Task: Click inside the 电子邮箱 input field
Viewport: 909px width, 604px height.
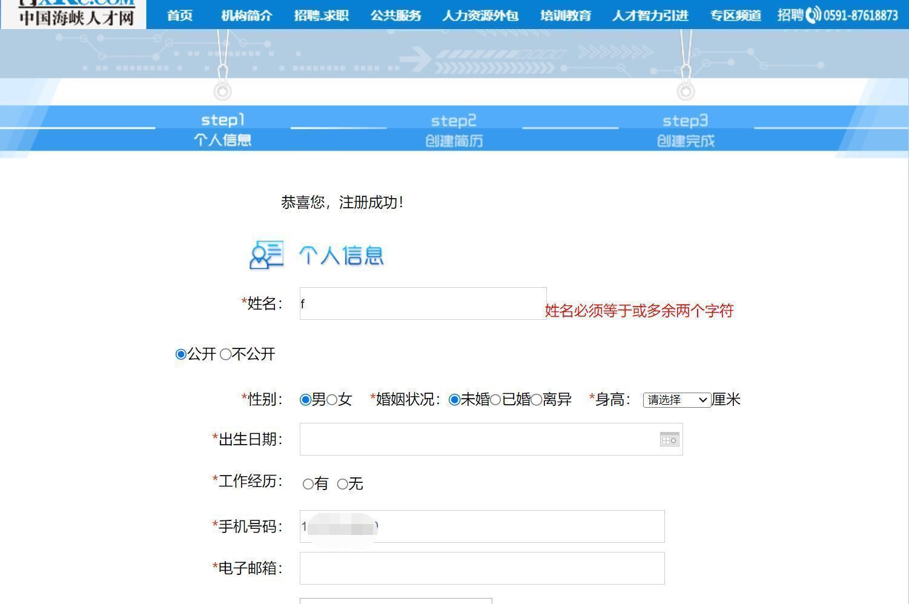Action: pyautogui.click(x=481, y=568)
